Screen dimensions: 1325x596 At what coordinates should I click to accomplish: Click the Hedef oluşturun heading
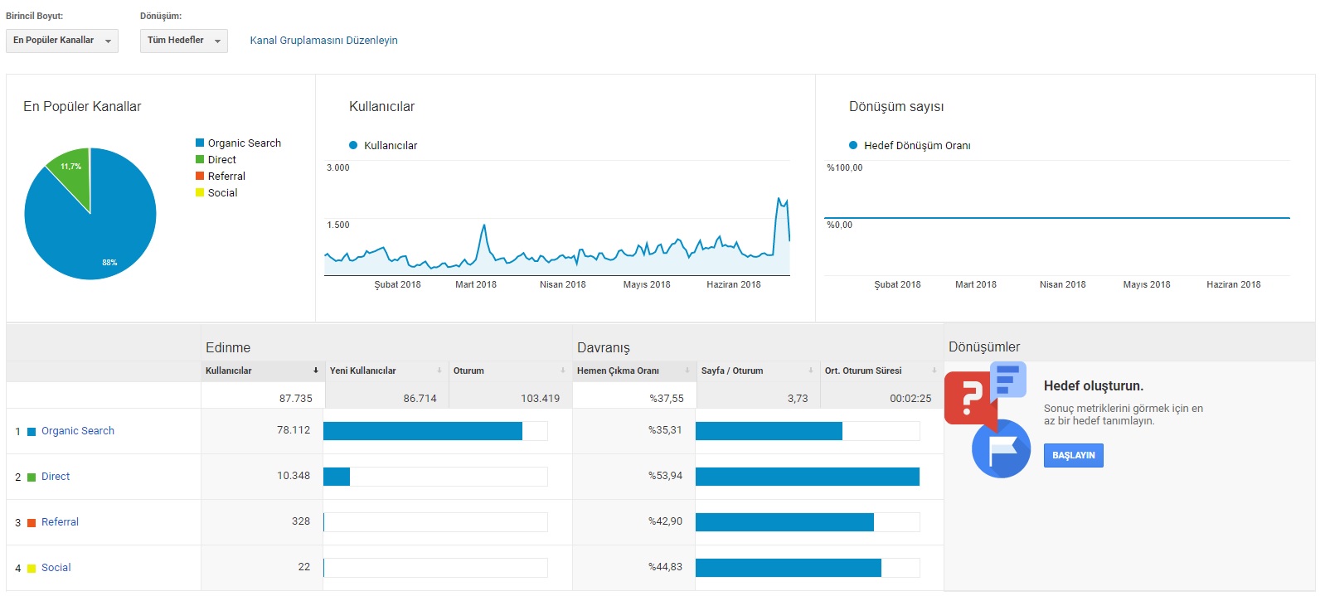tap(1094, 386)
